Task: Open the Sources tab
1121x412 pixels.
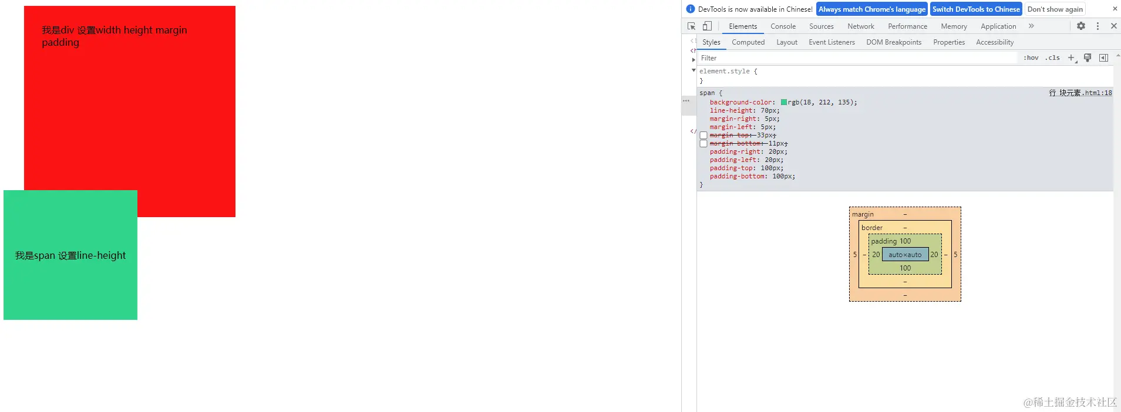Action: coord(822,26)
